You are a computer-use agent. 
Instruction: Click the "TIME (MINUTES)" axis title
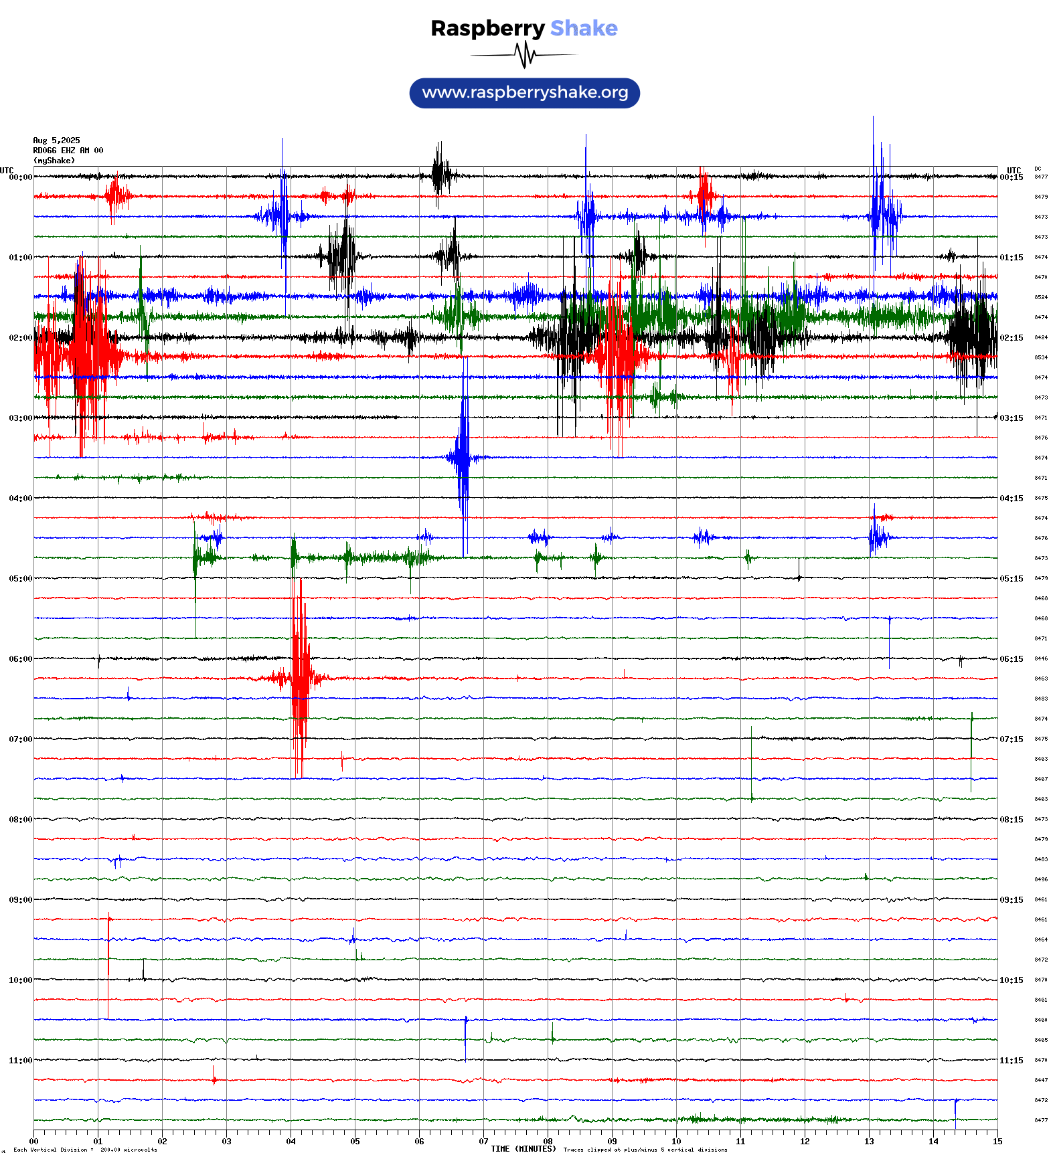point(523,1149)
